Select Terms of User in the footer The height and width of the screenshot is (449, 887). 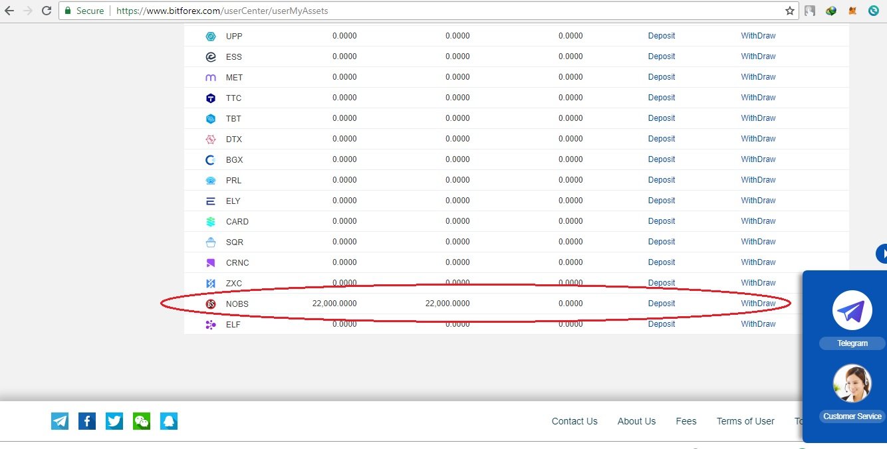pyautogui.click(x=745, y=421)
